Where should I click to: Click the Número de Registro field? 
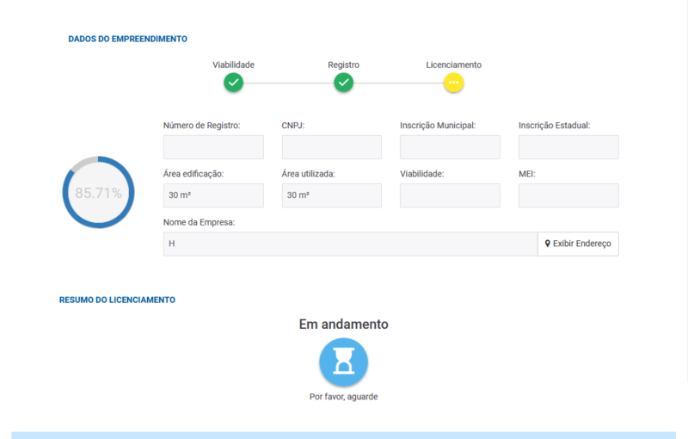pyautogui.click(x=213, y=147)
